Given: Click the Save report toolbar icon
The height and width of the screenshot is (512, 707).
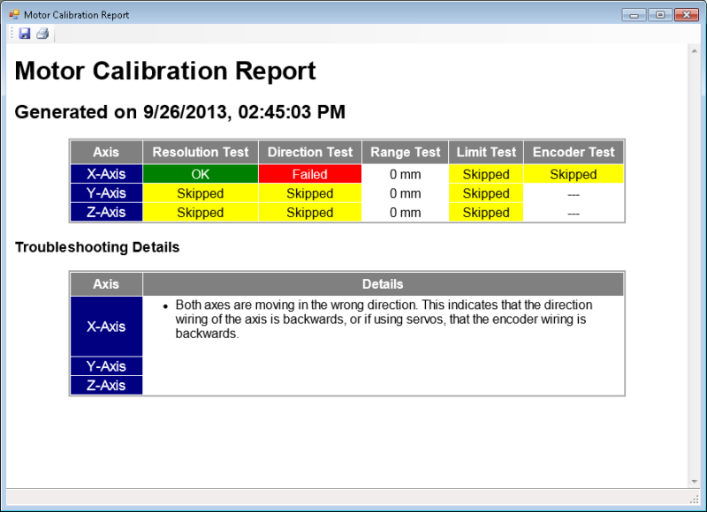Looking at the screenshot, I should coord(24,34).
